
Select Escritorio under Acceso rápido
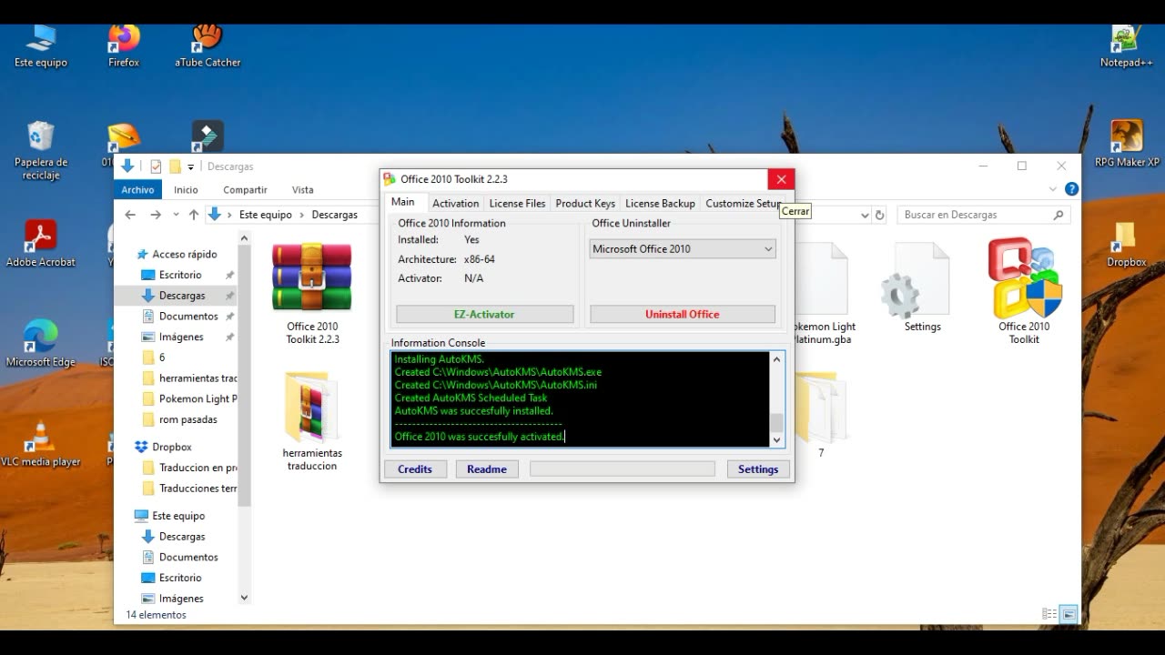coord(180,275)
